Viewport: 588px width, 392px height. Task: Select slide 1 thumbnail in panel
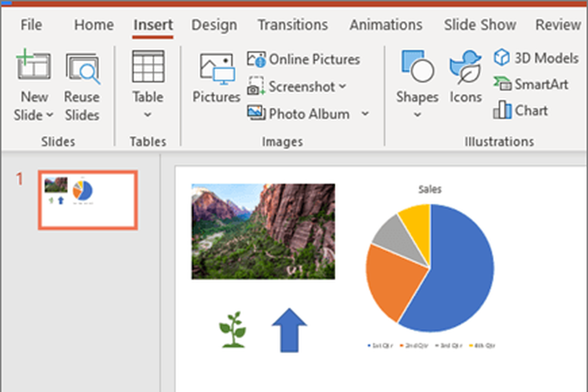click(88, 199)
